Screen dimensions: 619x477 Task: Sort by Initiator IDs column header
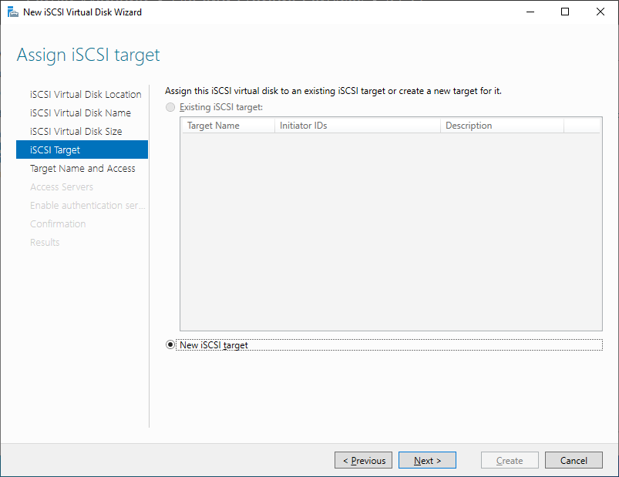tap(358, 126)
